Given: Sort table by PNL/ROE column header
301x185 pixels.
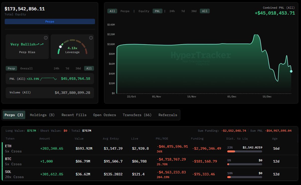Looking at the screenshot, I should (x=162, y=138).
